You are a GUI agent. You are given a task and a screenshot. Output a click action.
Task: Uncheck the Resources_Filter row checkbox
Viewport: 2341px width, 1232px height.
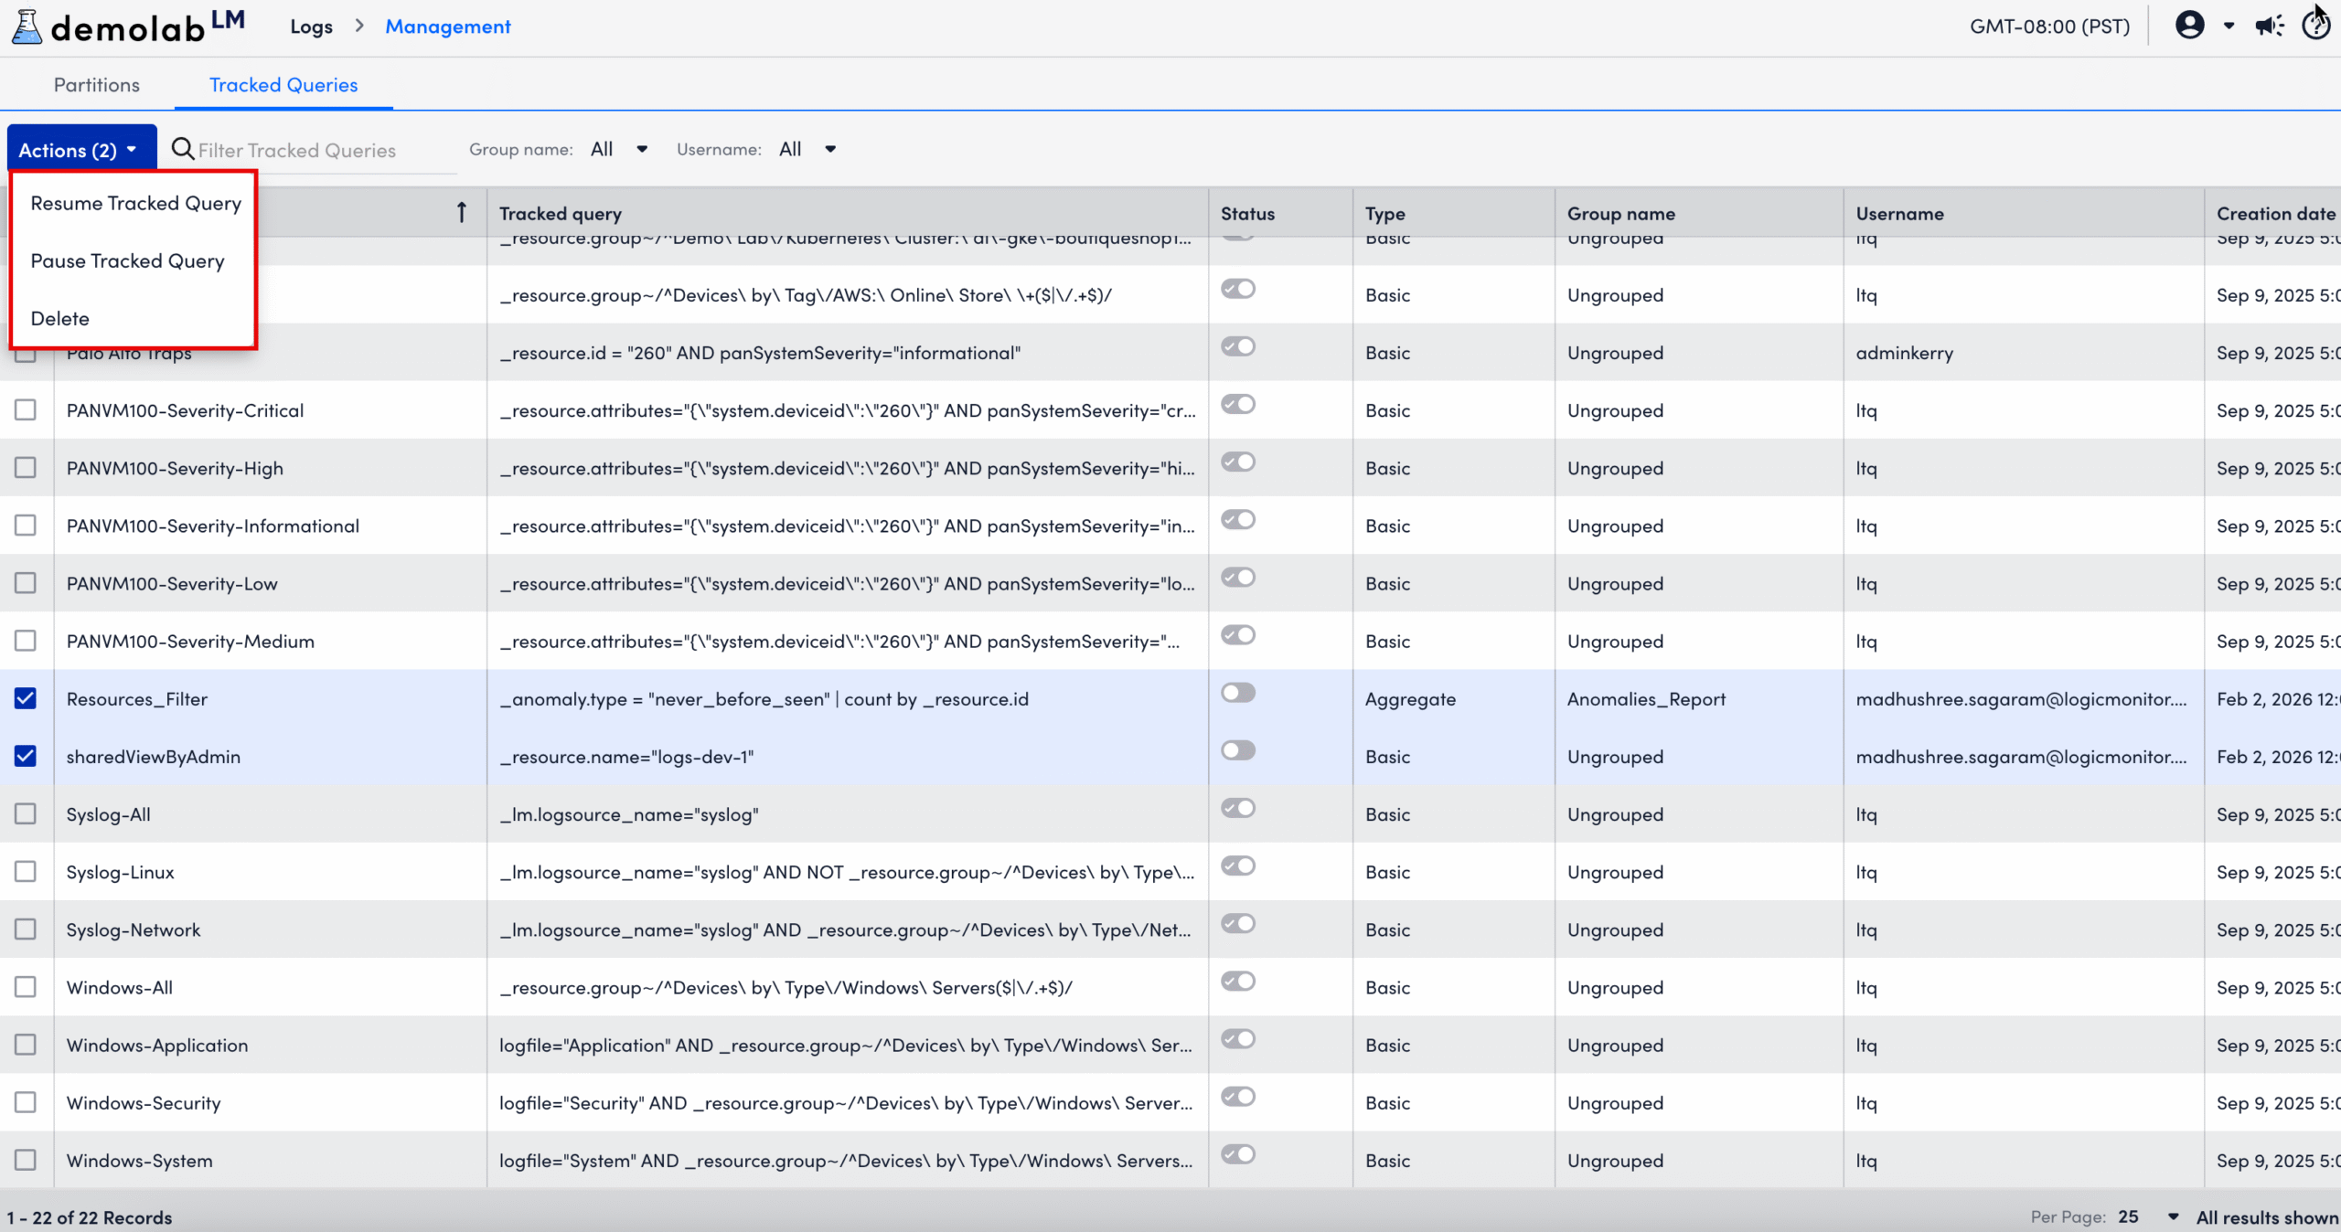pyautogui.click(x=25, y=698)
